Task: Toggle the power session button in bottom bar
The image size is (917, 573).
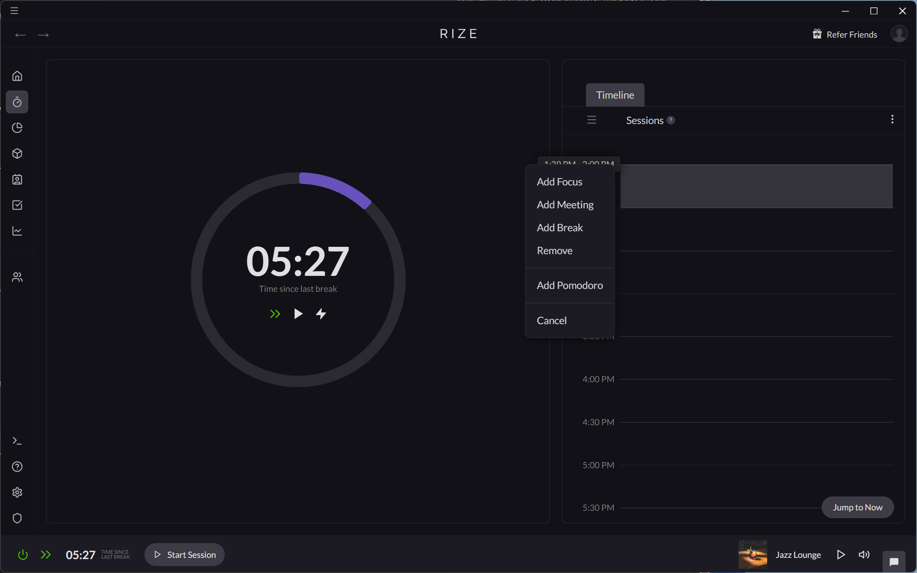Action: (23, 555)
